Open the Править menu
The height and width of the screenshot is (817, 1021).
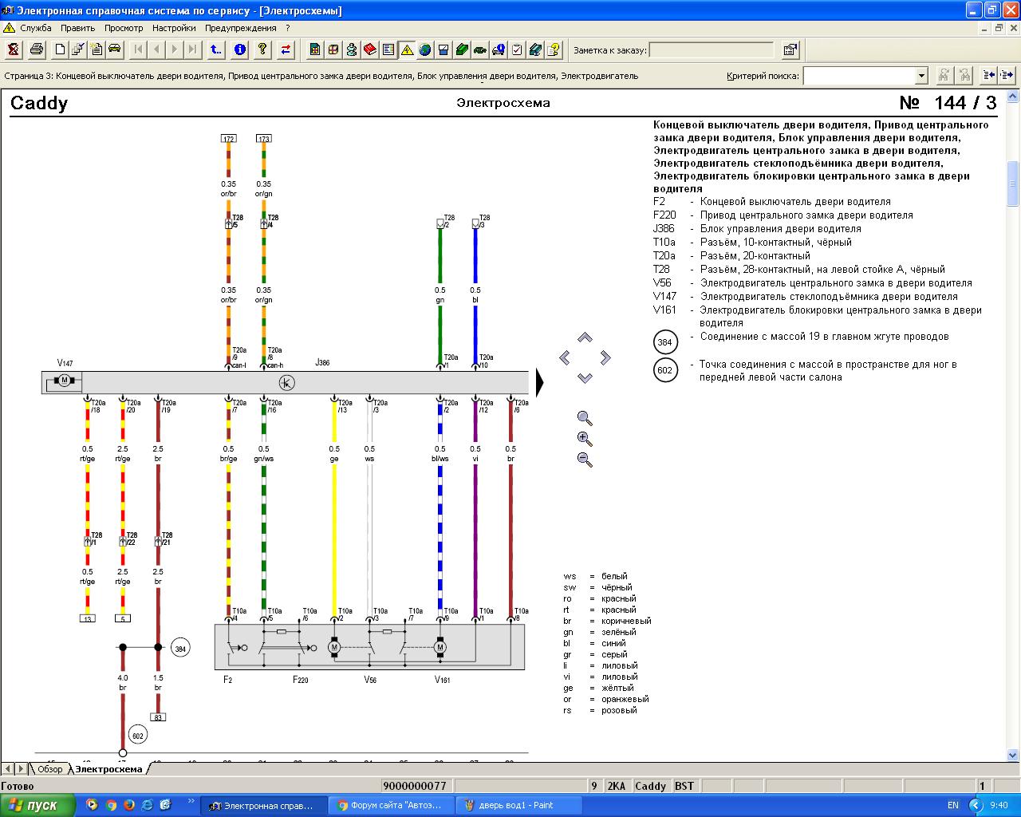click(x=78, y=28)
